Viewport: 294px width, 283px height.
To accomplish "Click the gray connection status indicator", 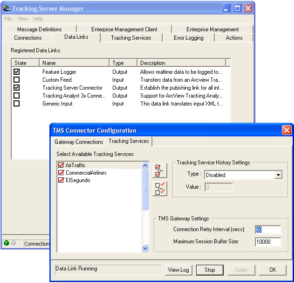I will coord(14,243).
